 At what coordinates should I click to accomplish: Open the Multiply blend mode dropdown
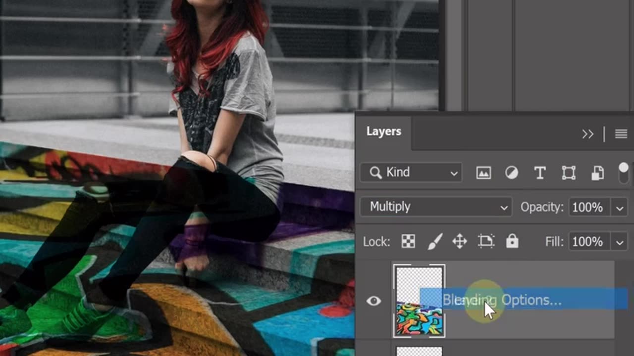(x=436, y=207)
